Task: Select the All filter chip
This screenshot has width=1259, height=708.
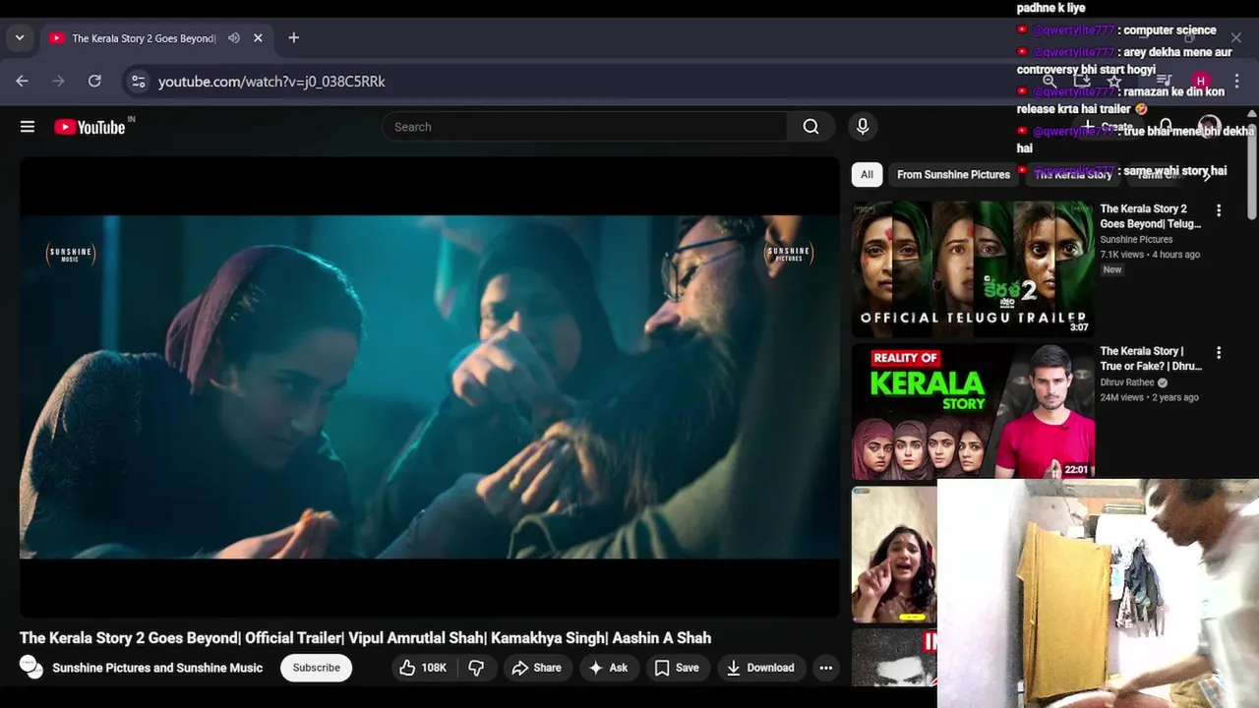Action: (867, 174)
